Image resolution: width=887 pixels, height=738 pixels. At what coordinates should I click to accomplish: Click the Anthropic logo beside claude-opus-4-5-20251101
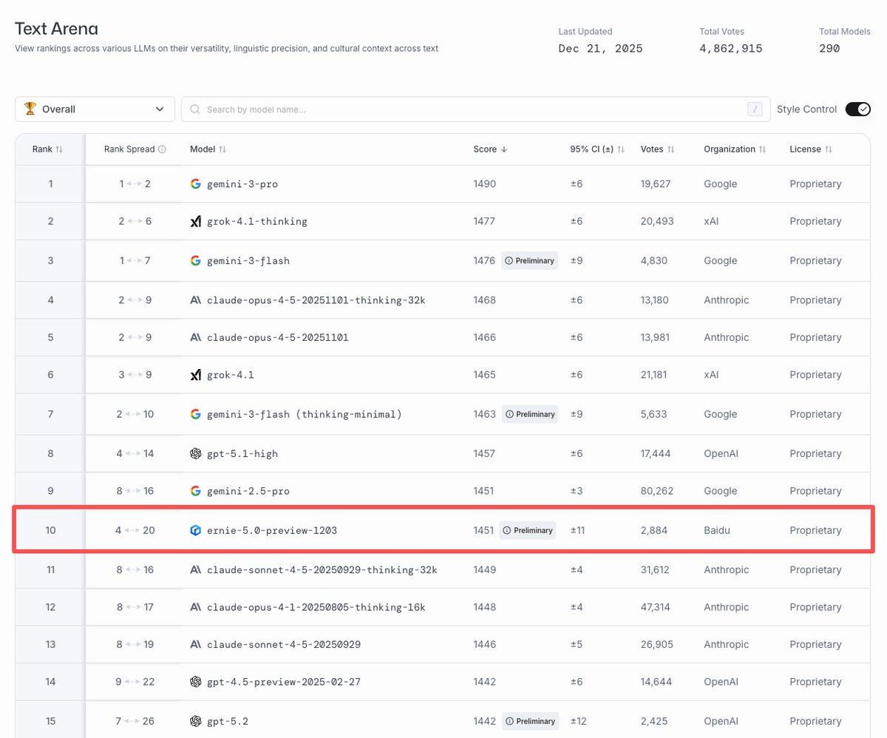pyautogui.click(x=195, y=337)
